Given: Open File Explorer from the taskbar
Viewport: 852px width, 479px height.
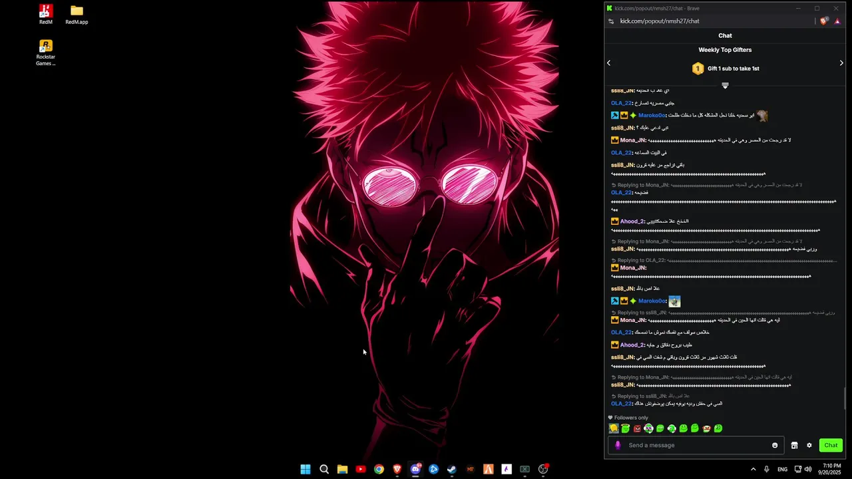Looking at the screenshot, I should coord(342,469).
